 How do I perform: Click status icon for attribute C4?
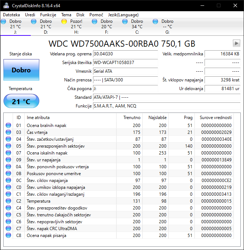(x=8, y=208)
